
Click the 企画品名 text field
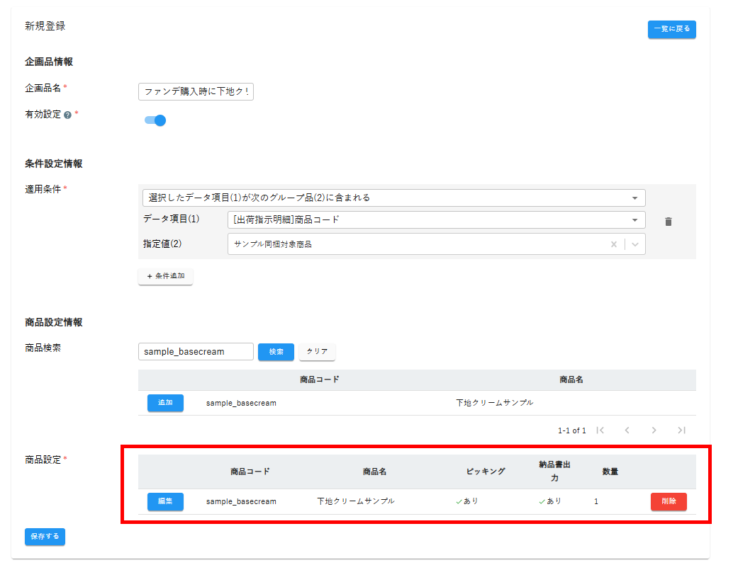(x=196, y=91)
